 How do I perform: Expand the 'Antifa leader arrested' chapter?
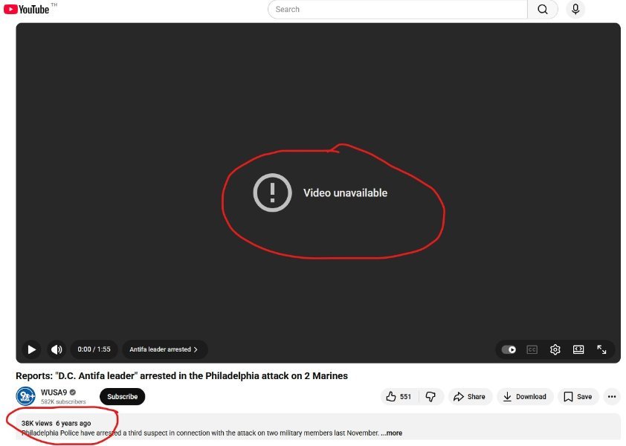[164, 349]
